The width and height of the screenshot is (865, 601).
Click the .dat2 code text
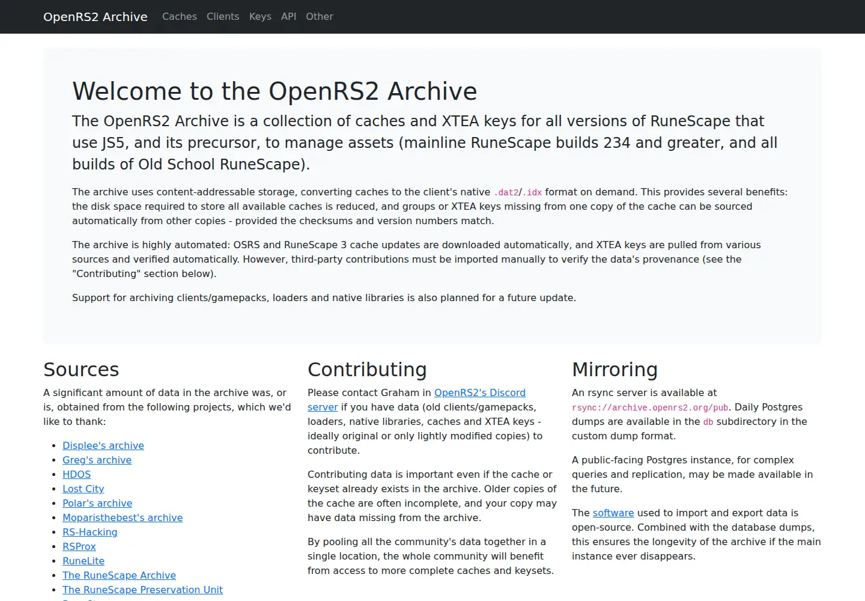(x=506, y=192)
